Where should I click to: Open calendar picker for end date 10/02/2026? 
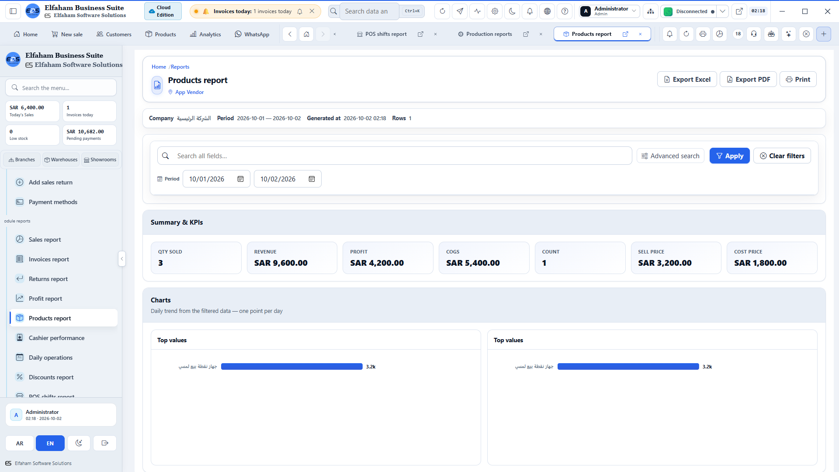(x=312, y=179)
